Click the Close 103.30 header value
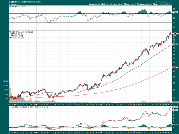Screen dimensions: 179x134 (130, 4)
